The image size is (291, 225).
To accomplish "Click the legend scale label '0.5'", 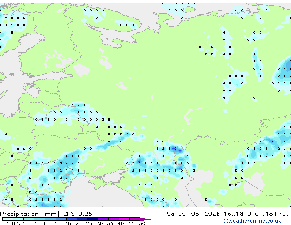I will 16,223.
